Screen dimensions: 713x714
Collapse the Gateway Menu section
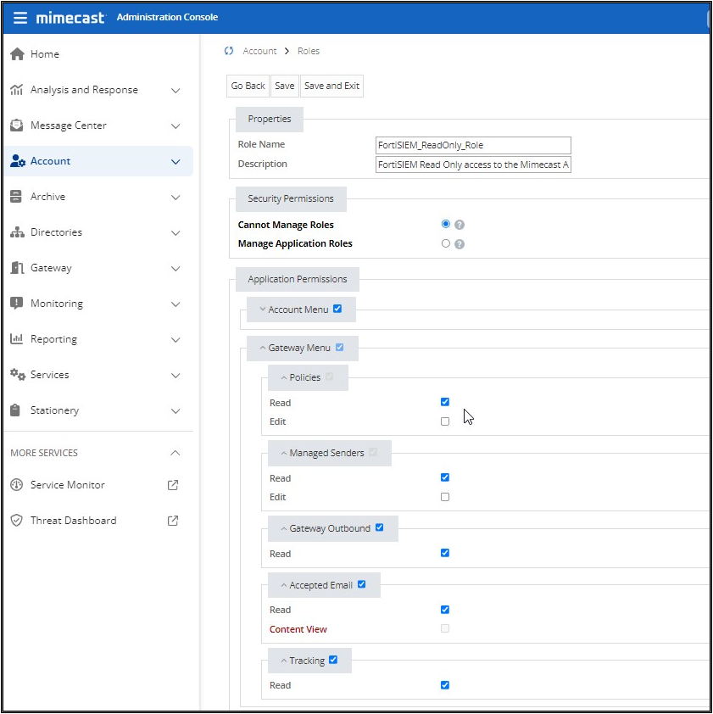pos(261,348)
